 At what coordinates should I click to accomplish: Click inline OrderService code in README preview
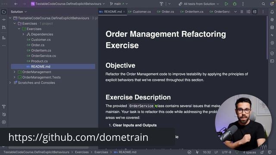141,106
